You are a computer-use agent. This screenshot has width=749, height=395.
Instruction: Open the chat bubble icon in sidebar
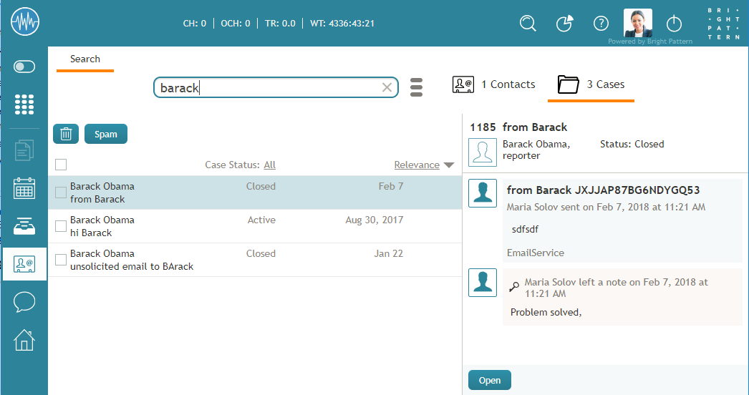[24, 302]
